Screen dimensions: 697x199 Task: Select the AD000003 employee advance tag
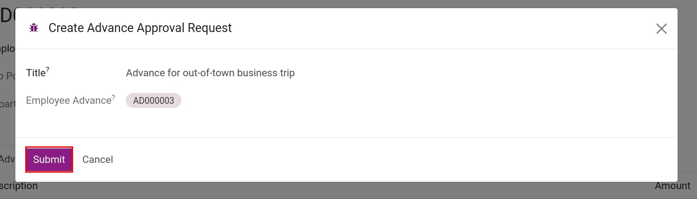click(x=153, y=101)
